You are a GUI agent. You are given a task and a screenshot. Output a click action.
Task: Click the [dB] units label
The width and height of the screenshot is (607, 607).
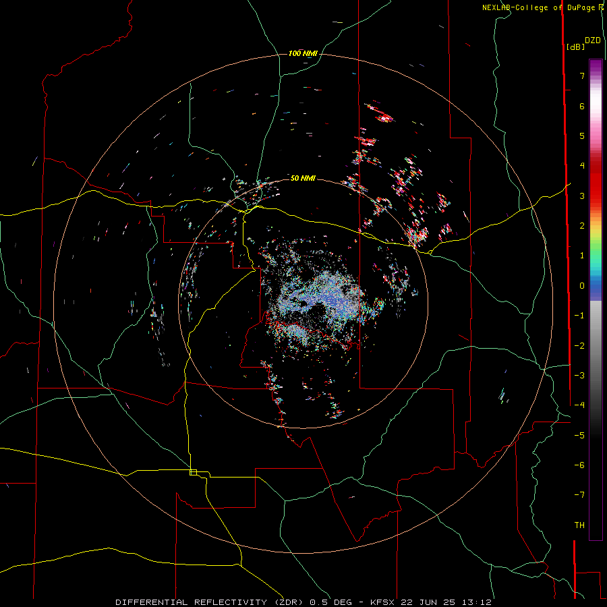tap(575, 47)
